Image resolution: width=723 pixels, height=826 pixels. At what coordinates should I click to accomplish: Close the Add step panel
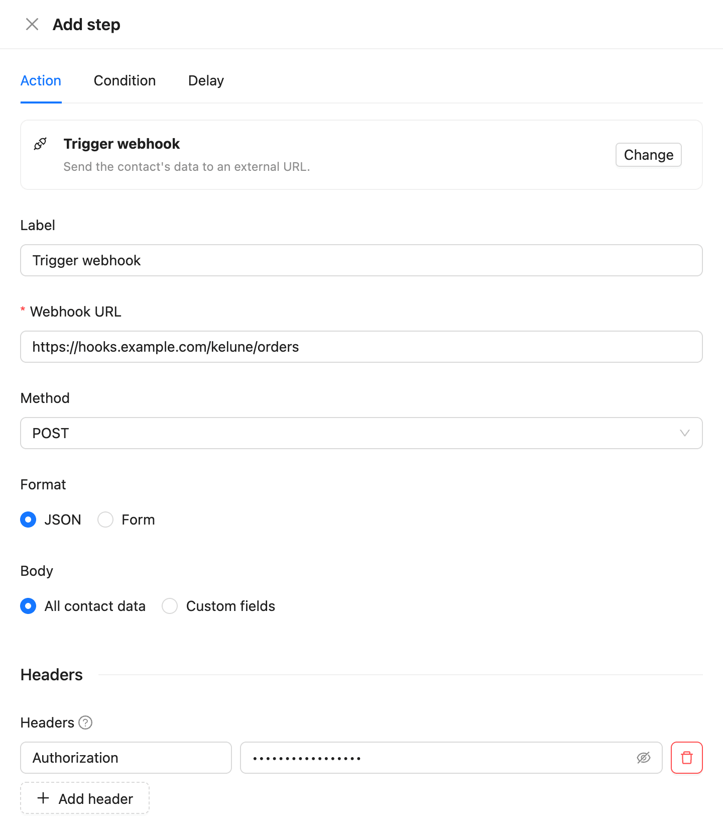point(32,24)
